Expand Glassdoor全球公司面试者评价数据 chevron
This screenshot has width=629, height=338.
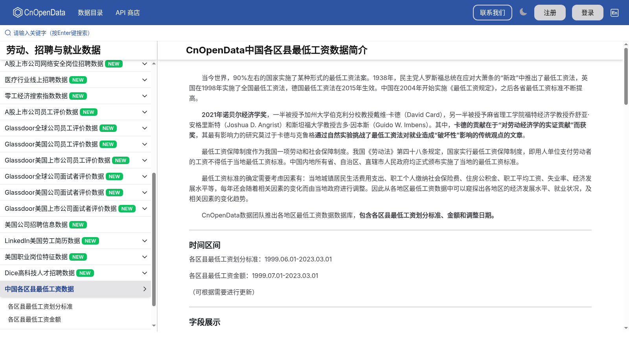pyautogui.click(x=145, y=176)
